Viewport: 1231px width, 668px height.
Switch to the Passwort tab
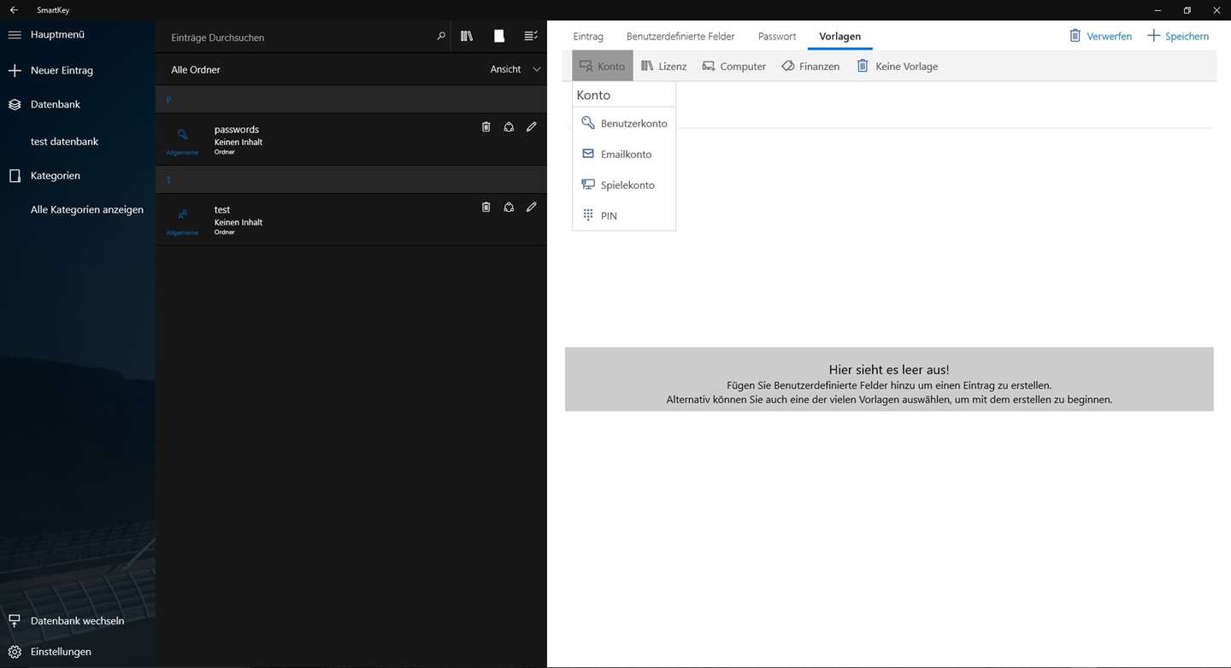777,37
